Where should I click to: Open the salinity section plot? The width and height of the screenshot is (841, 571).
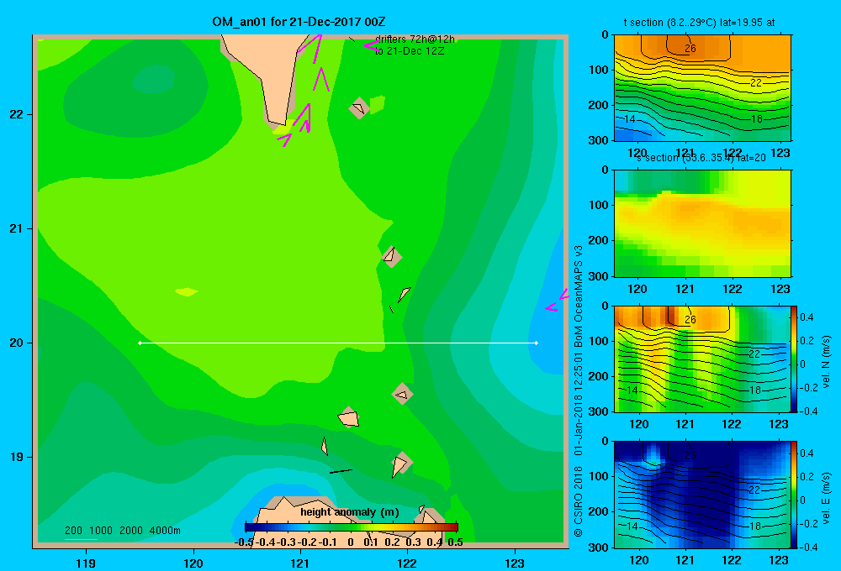click(x=702, y=223)
